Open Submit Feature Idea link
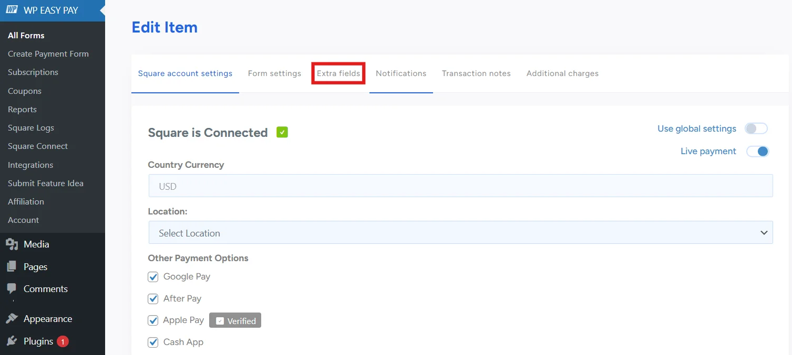Viewport: 792px width, 355px height. [46, 184]
